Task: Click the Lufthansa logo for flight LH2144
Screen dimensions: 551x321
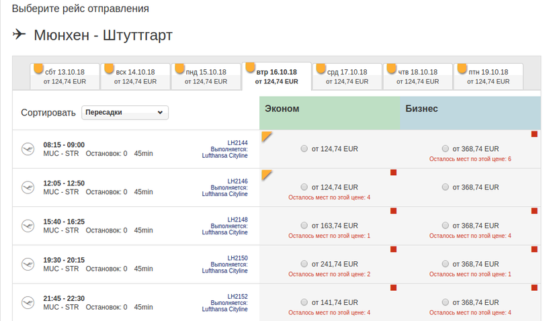Action: click(28, 149)
